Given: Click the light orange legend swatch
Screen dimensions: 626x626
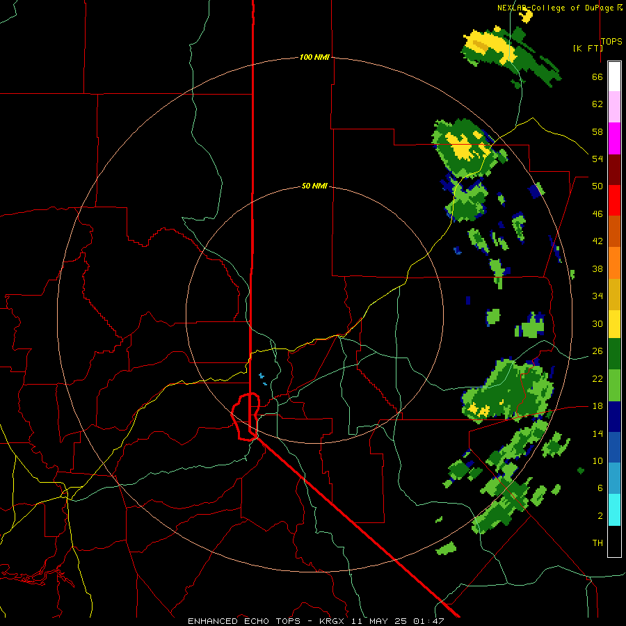Looking at the screenshot, I should pos(614,263).
